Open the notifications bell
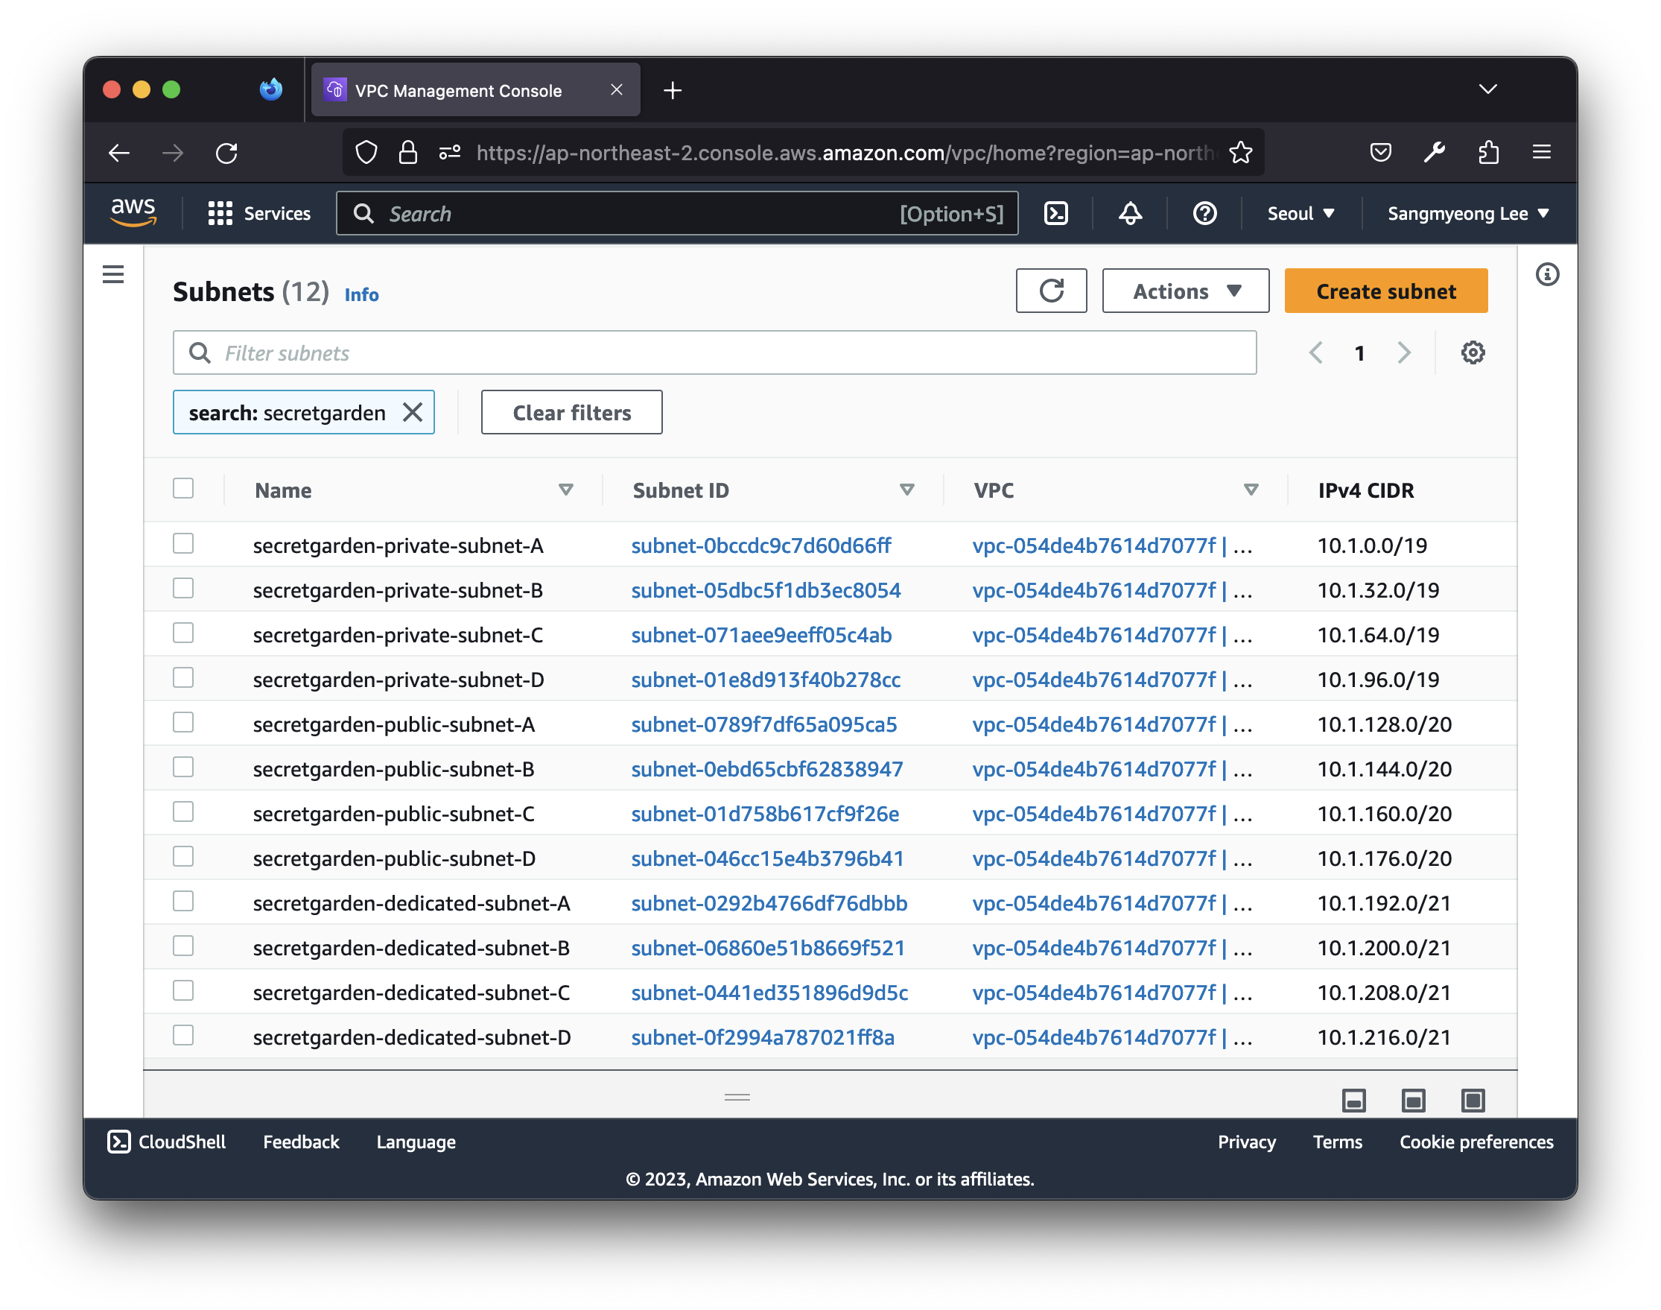The width and height of the screenshot is (1661, 1310). coord(1131,213)
